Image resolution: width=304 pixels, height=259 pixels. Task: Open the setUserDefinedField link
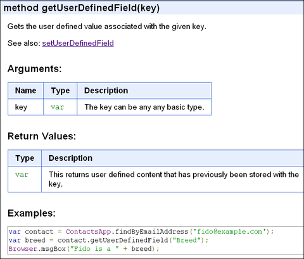click(78, 43)
